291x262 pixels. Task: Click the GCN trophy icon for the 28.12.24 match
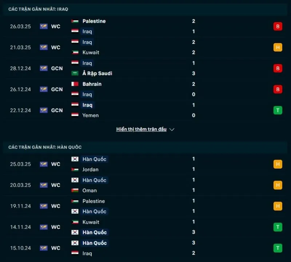(43, 68)
